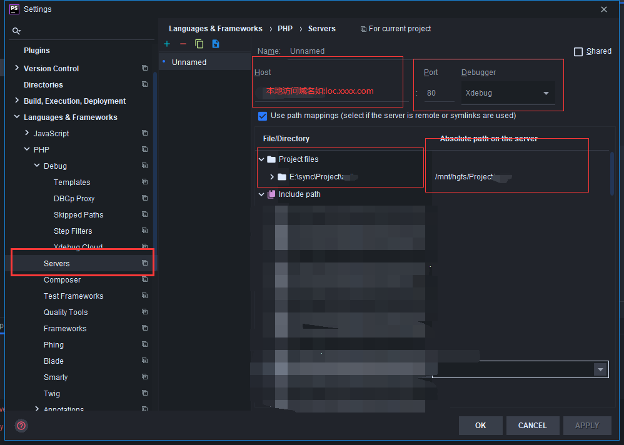Open the Quality Tools settings page
Viewport: 624px width, 445px height.
[x=66, y=312]
